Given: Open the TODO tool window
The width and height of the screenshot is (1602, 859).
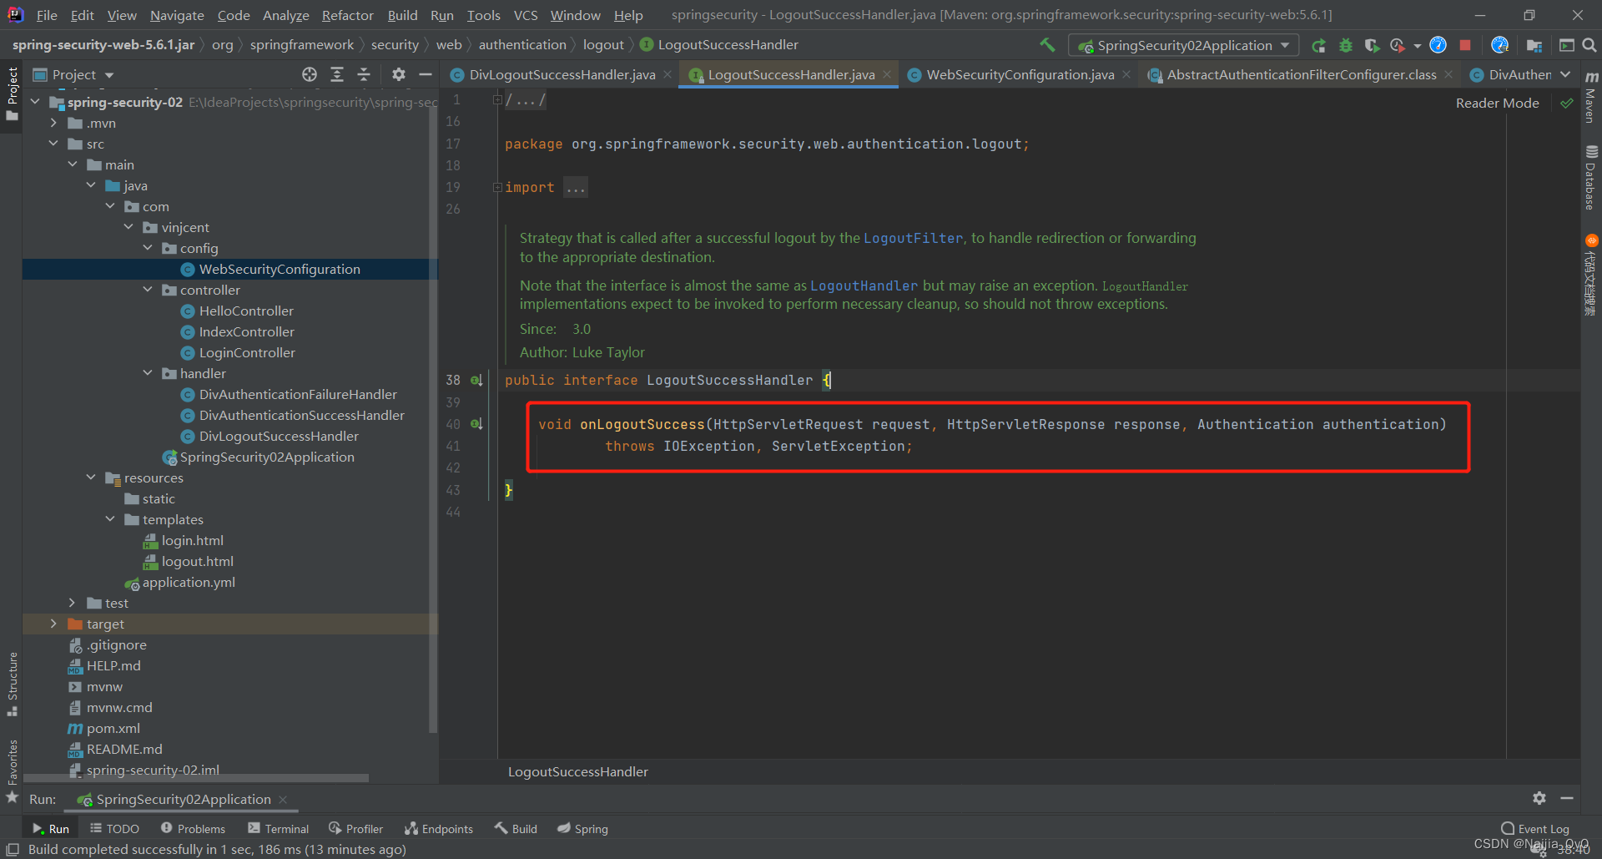Looking at the screenshot, I should 114,828.
